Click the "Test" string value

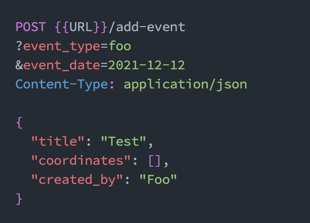[x=124, y=142]
